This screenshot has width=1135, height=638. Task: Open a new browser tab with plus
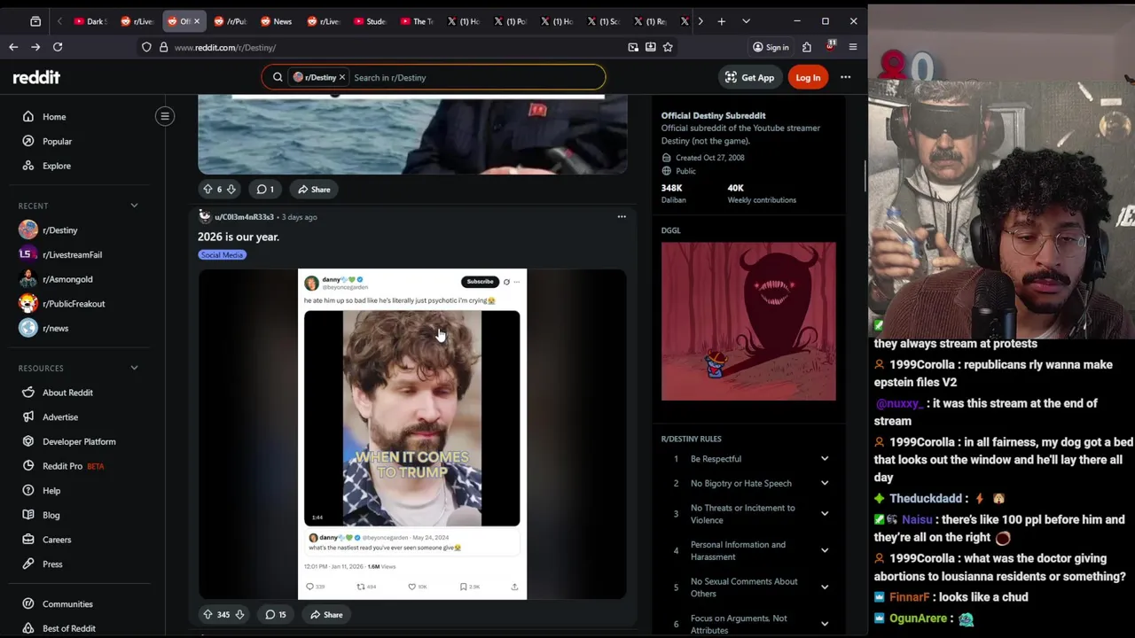tap(722, 21)
